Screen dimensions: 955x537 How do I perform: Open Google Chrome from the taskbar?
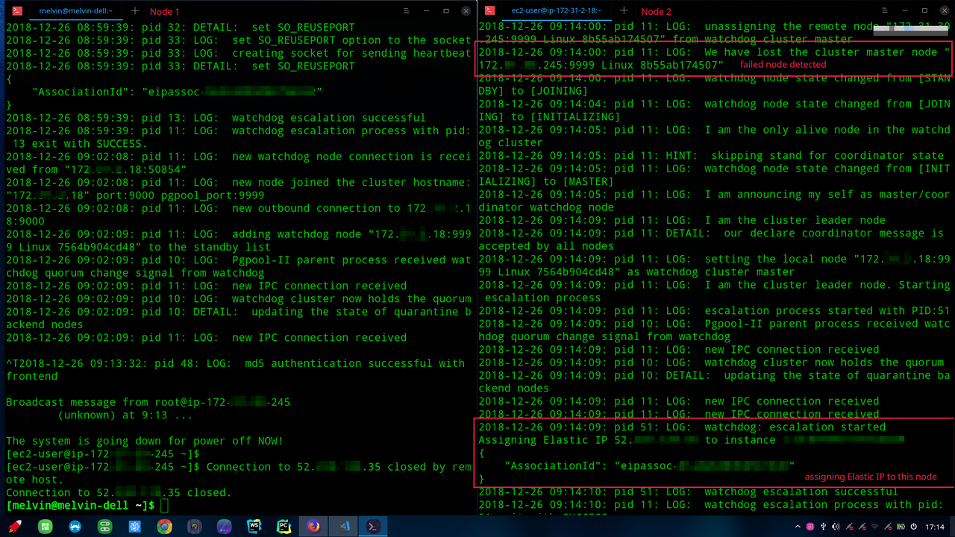[165, 527]
